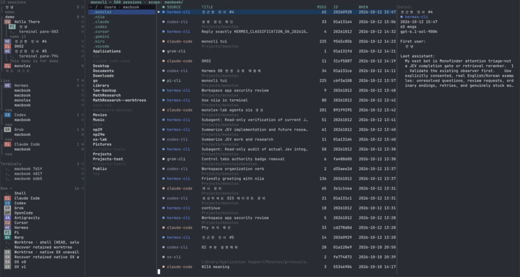
Task: Sort by the SOURCE column header
Action: [174, 7]
